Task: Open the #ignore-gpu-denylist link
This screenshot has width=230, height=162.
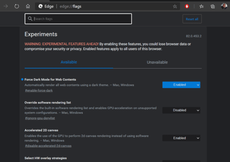Action: coord(40,118)
